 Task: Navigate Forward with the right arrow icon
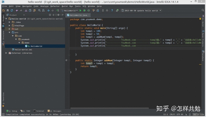click(53, 11)
